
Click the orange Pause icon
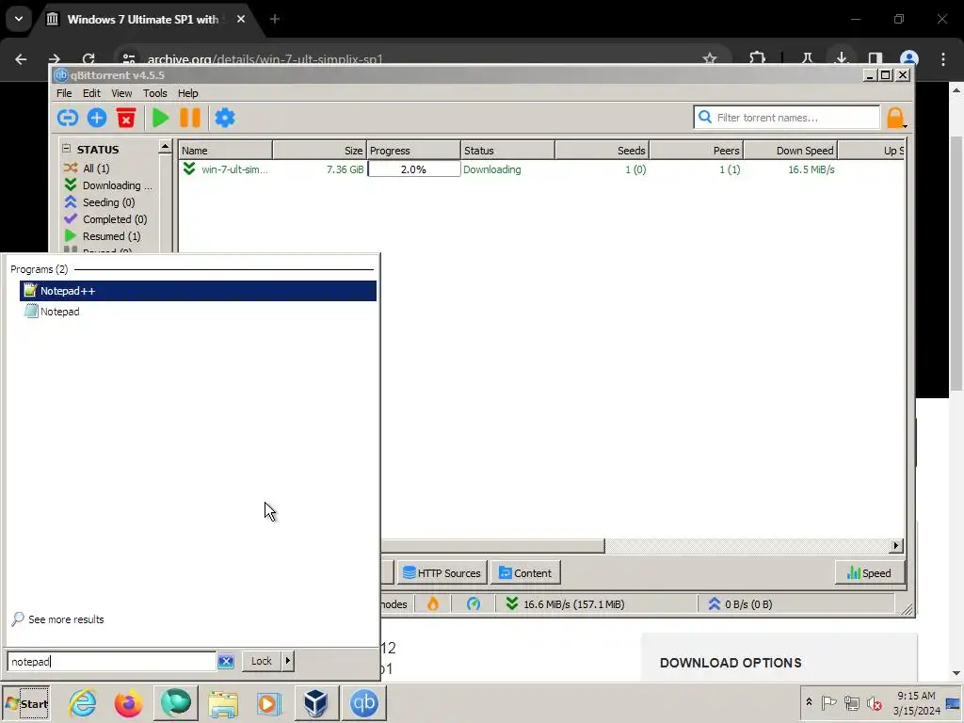point(190,118)
